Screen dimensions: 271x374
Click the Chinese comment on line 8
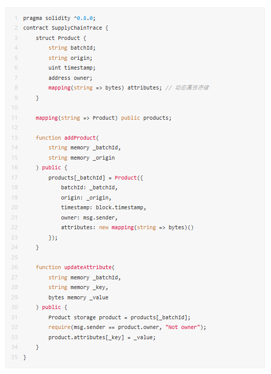(x=187, y=88)
